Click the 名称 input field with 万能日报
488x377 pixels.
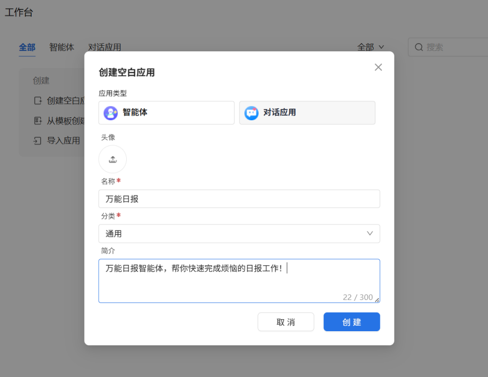239,199
